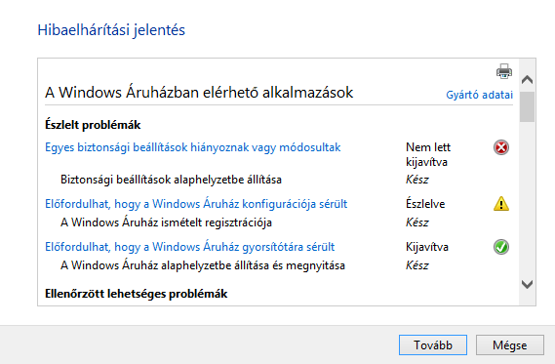The image size is (555, 364).
Task: Click the Tovább button
Action: pos(433,344)
